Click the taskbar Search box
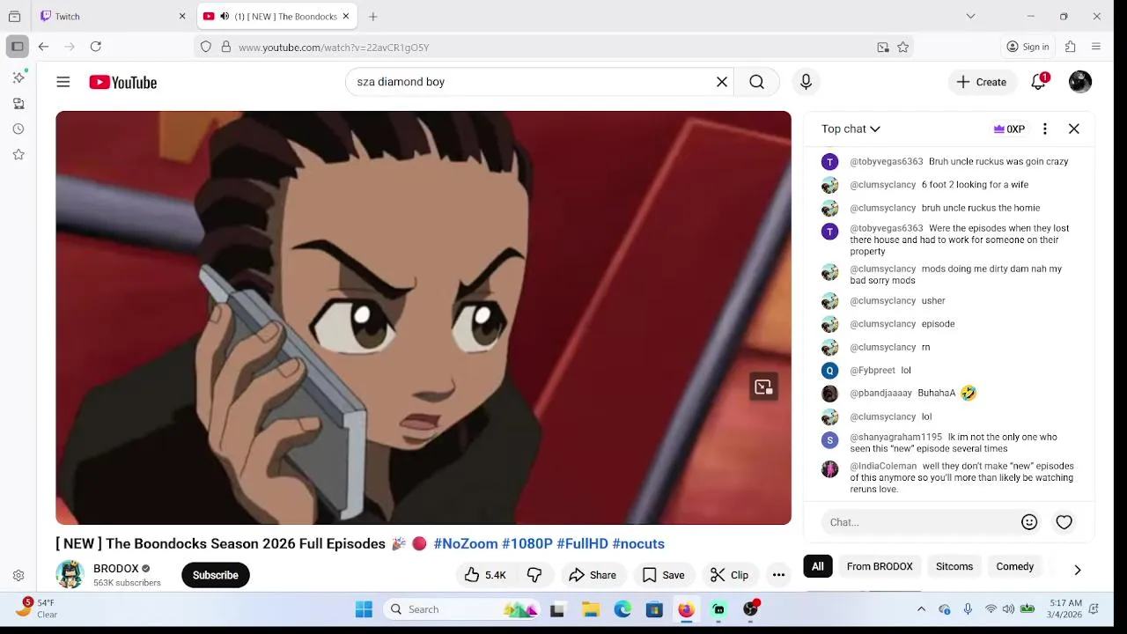 click(463, 609)
